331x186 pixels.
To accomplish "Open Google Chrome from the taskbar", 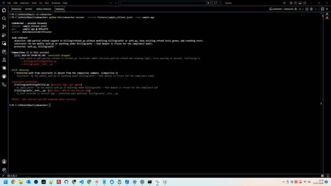I will click(13, 182).
